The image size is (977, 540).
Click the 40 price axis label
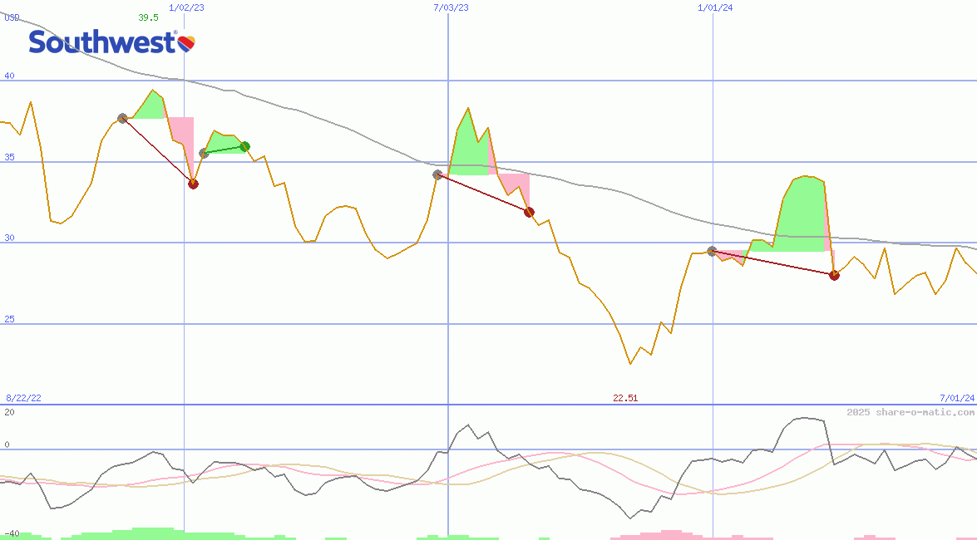point(9,76)
